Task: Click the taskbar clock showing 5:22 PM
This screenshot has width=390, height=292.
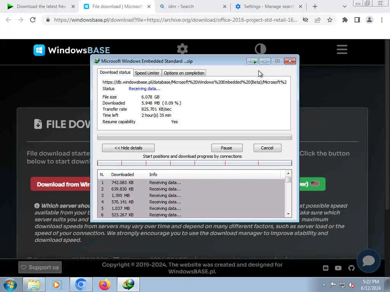Action: 371,285
